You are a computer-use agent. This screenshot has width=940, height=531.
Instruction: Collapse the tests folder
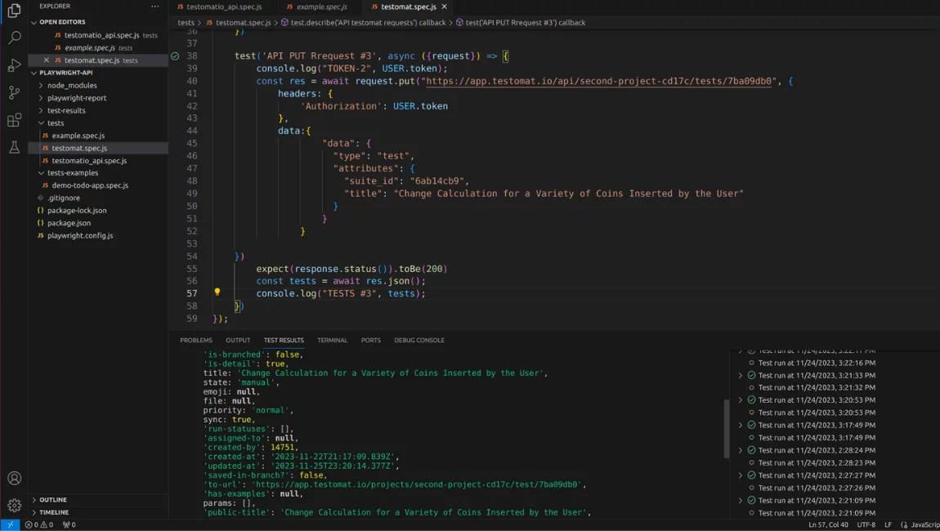pos(55,123)
